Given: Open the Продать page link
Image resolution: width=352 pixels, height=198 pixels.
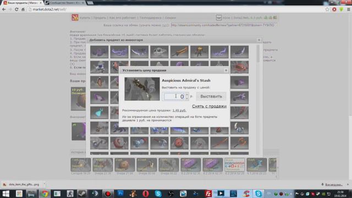Looking at the screenshot, I should [100, 18].
